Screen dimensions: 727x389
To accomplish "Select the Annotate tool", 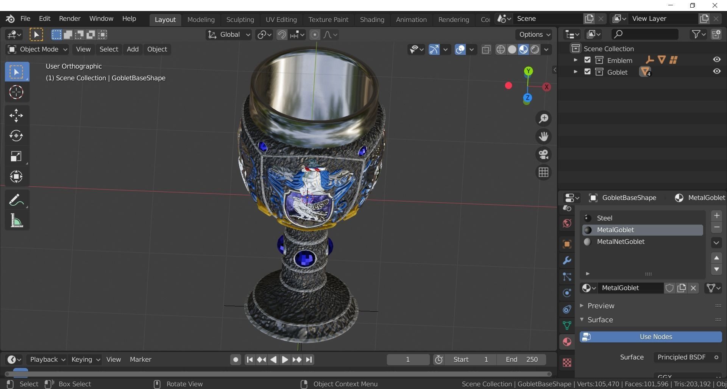I will coord(16,200).
